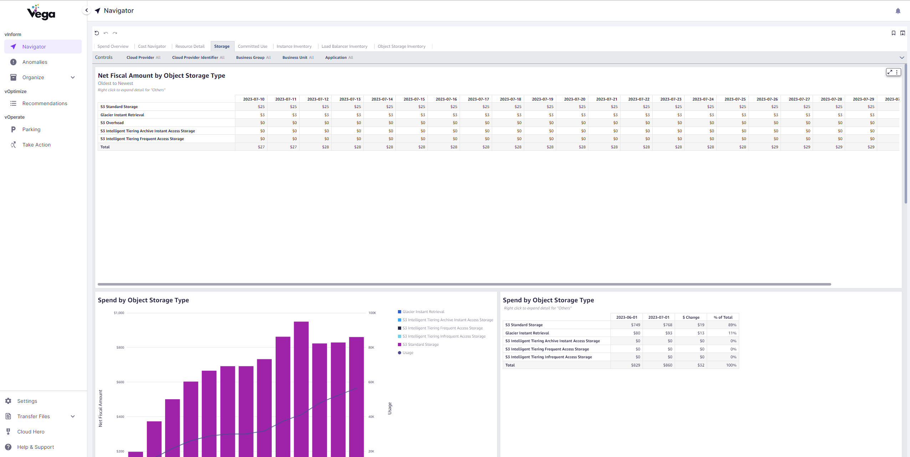Click the bookmark icon in the toolbar

893,33
